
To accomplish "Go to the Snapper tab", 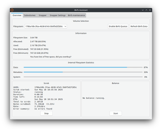I will (x=43, y=15).
